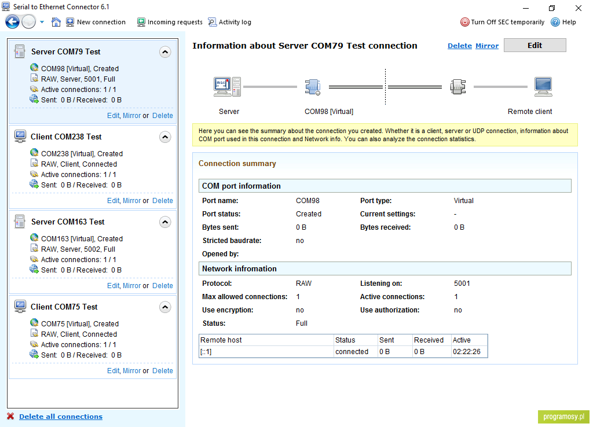Viewport: 593px width, 427px height.
Task: Click the Sent/Received globe icon under COM75
Action: [34, 355]
